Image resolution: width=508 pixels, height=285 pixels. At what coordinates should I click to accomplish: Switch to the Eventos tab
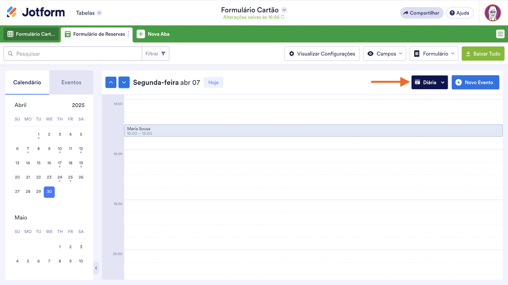[71, 82]
